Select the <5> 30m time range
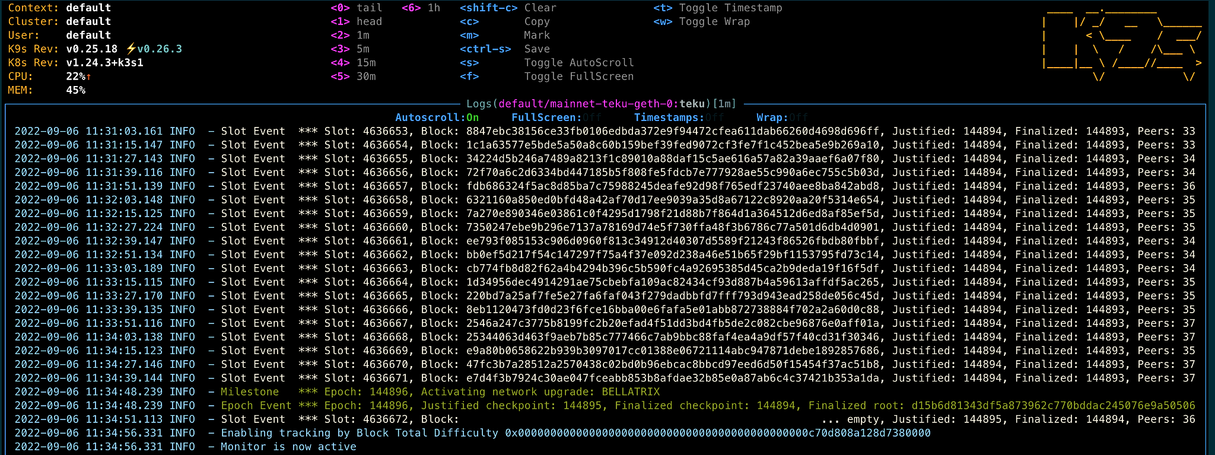 (x=353, y=76)
